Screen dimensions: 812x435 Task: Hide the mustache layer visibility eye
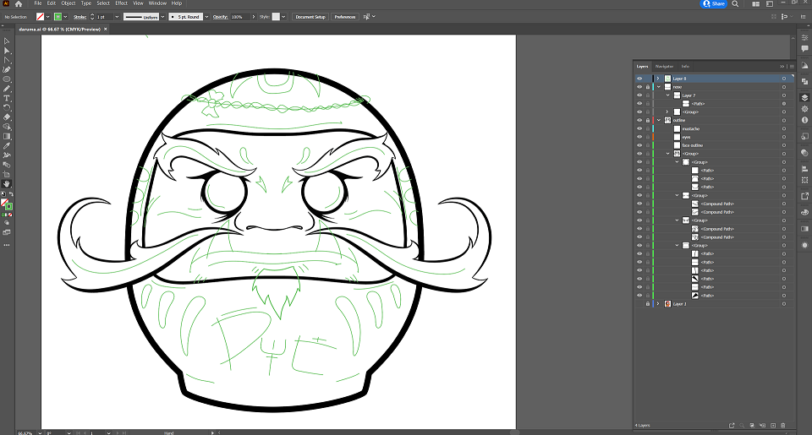[x=639, y=128]
